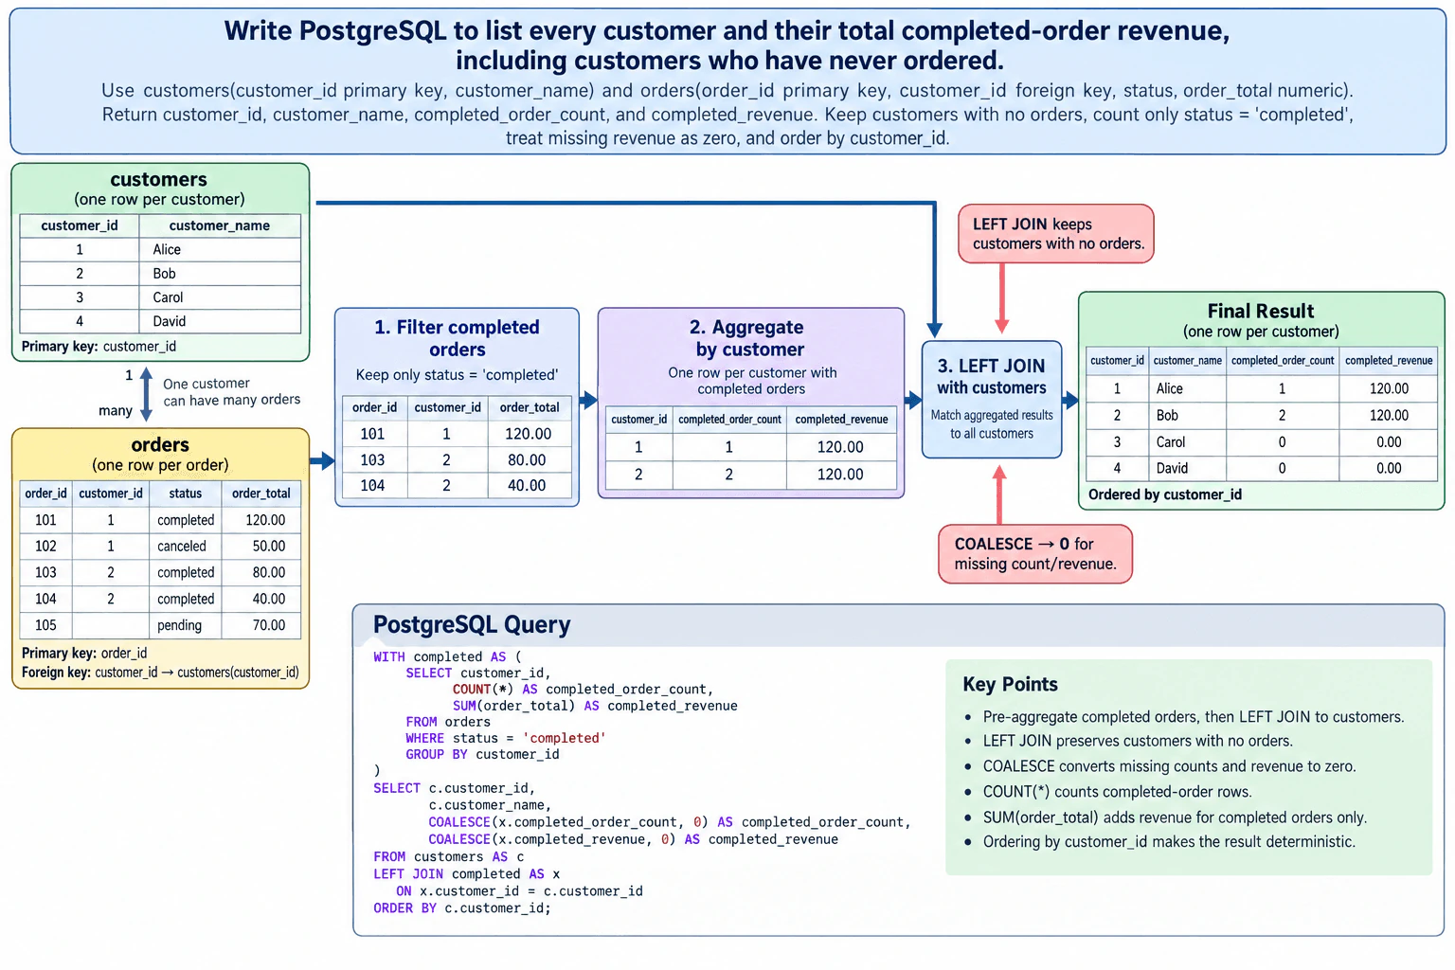Click the "PostgreSQL Query" heading
Viewport: 1455px width, 970px height.
tap(472, 625)
